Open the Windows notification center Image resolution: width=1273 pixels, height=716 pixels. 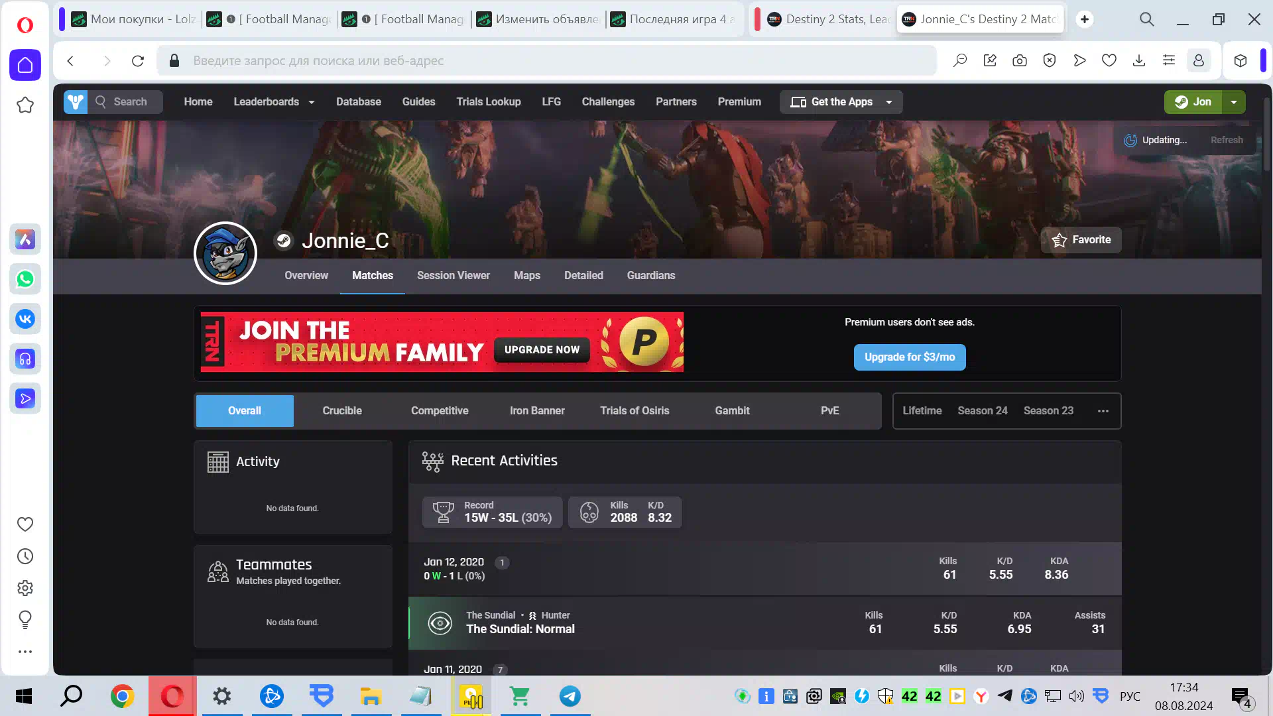[1241, 697]
